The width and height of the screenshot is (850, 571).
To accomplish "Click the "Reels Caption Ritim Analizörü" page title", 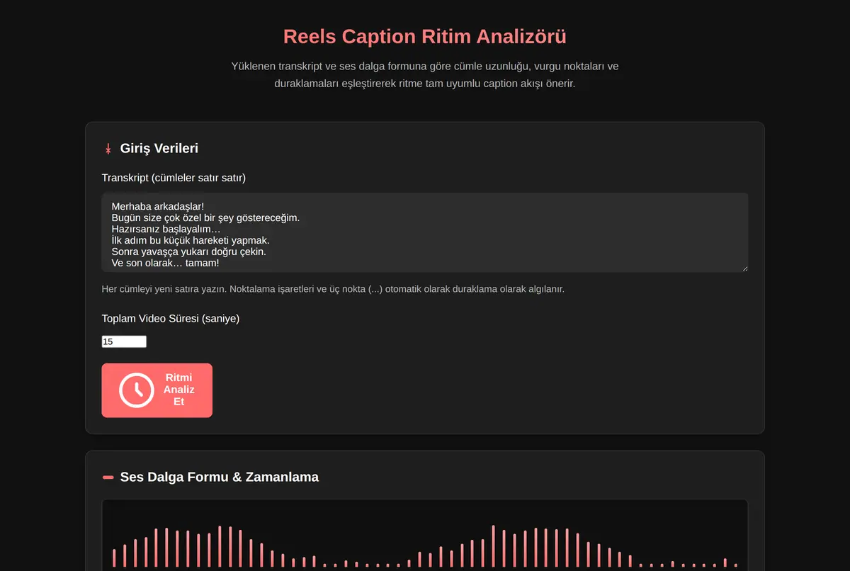I will pyautogui.click(x=425, y=36).
